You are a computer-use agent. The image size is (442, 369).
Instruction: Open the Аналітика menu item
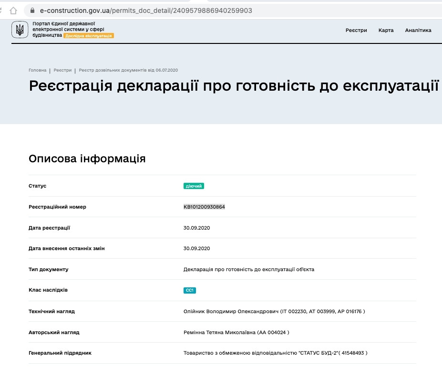(x=418, y=30)
